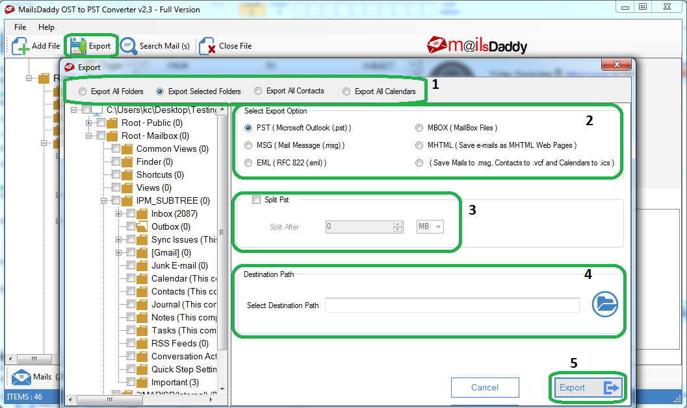Click the Inbox folder icon
The width and height of the screenshot is (687, 408).
142,214
